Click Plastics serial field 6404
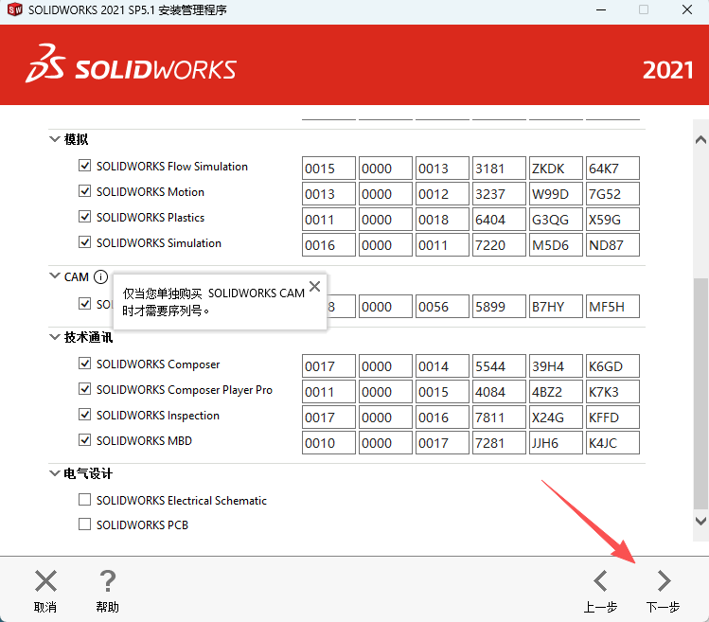Image resolution: width=709 pixels, height=622 pixels. (x=499, y=220)
